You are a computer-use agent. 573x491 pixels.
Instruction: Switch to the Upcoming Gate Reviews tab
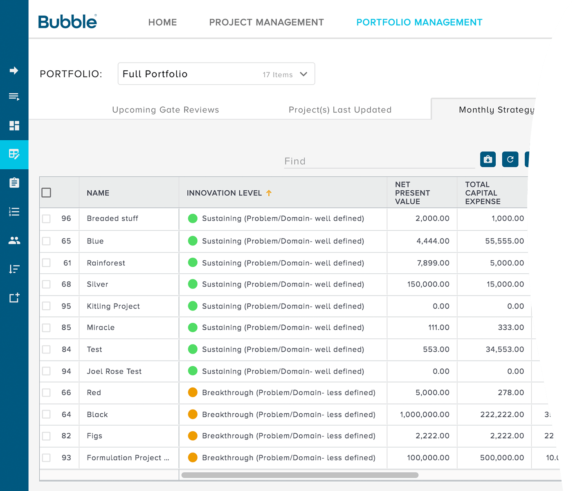click(165, 110)
